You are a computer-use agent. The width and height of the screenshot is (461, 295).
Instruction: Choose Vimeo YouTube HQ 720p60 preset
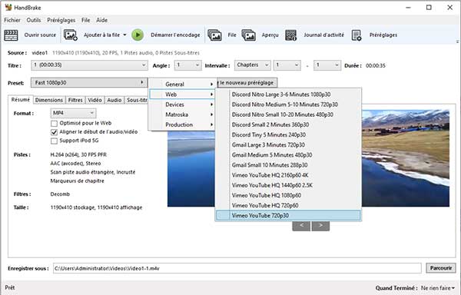pos(288,205)
